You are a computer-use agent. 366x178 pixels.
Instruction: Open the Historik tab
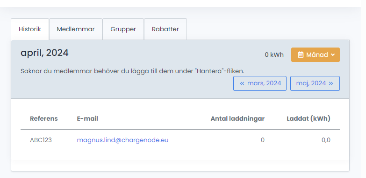30,29
